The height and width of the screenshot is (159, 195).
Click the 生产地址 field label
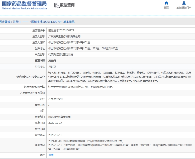click(x=40, y=48)
